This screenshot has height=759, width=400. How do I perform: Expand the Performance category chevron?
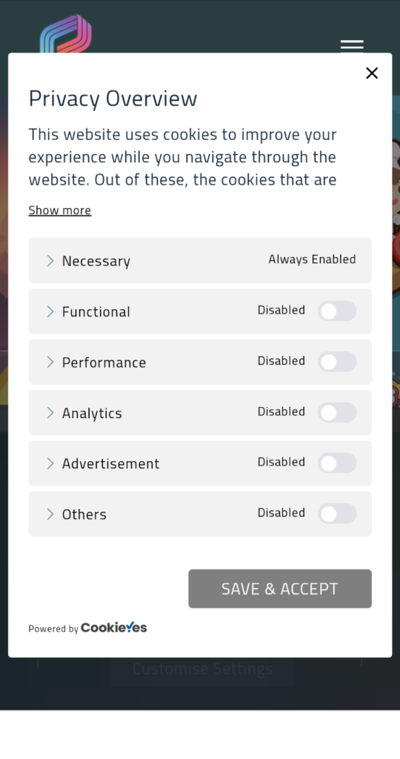coord(50,362)
